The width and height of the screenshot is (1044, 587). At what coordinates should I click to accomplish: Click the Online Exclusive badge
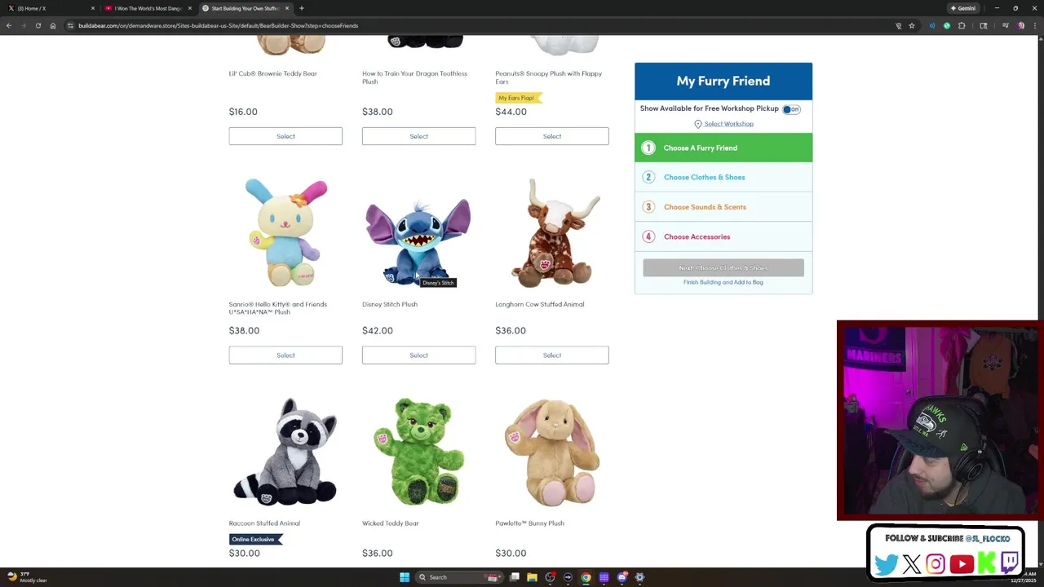256,539
